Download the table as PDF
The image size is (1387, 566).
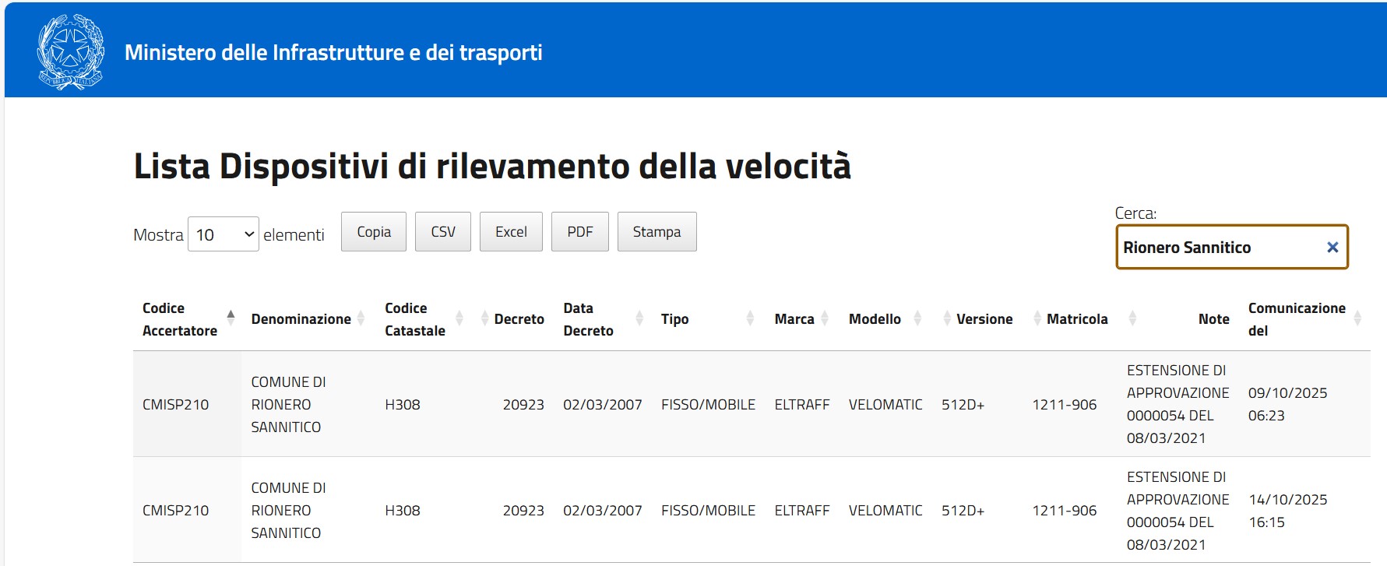(x=580, y=232)
